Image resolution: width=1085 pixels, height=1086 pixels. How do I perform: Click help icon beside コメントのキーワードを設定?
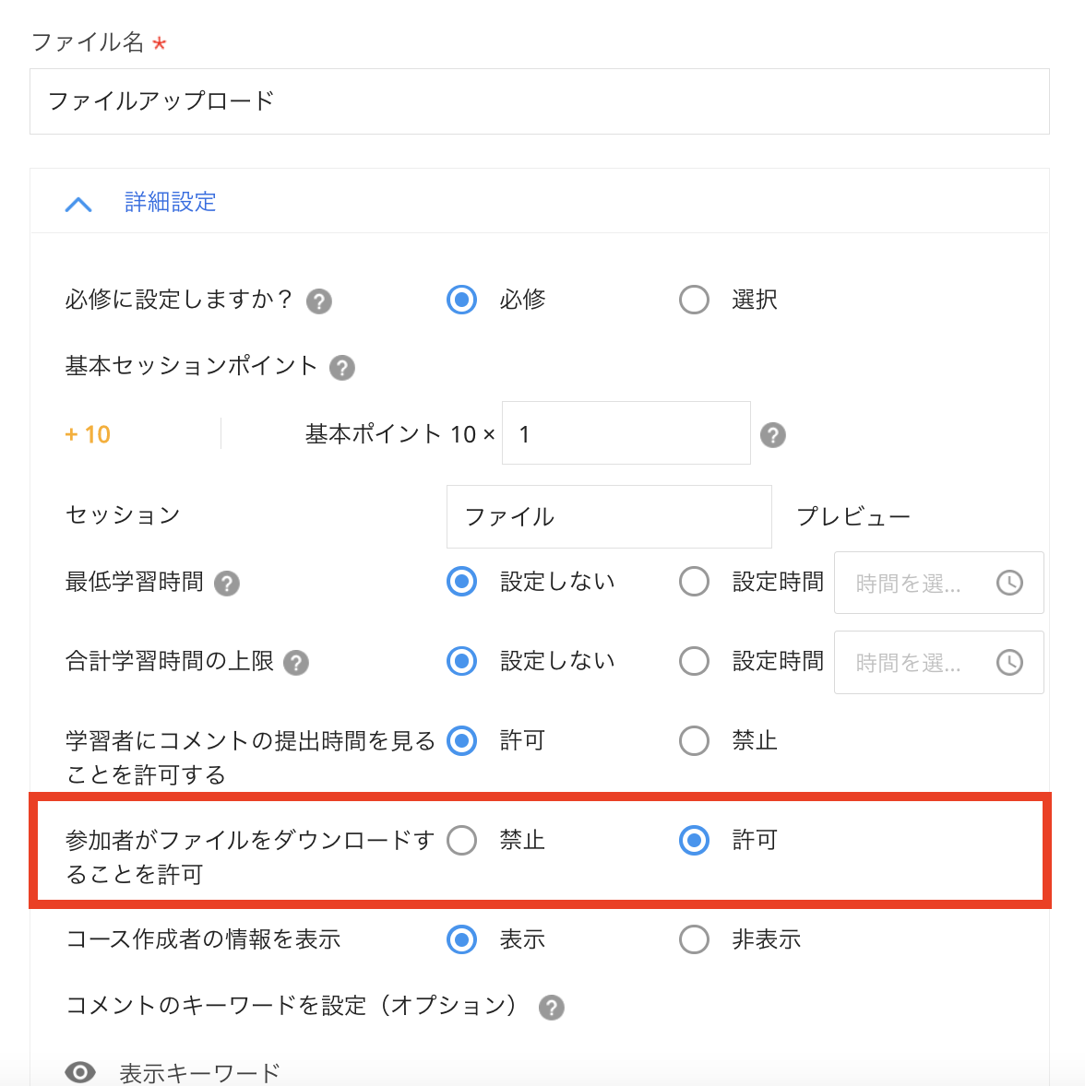pyautogui.click(x=552, y=1008)
